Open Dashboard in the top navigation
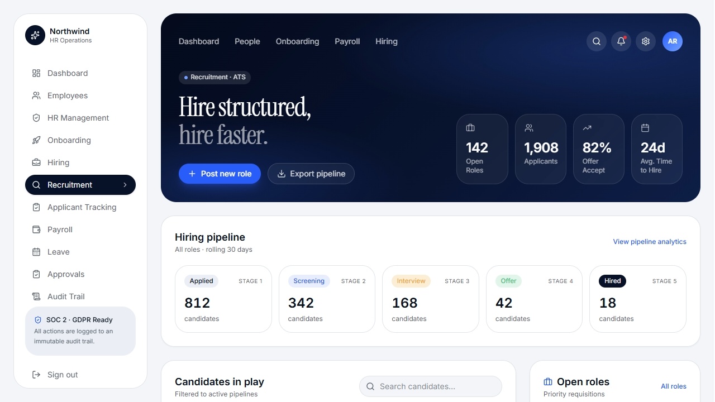 [199, 41]
